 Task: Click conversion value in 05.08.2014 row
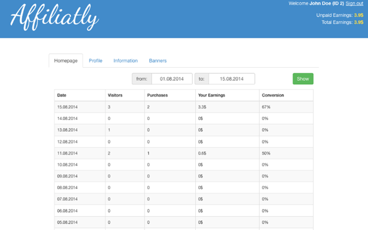[x=265, y=222]
